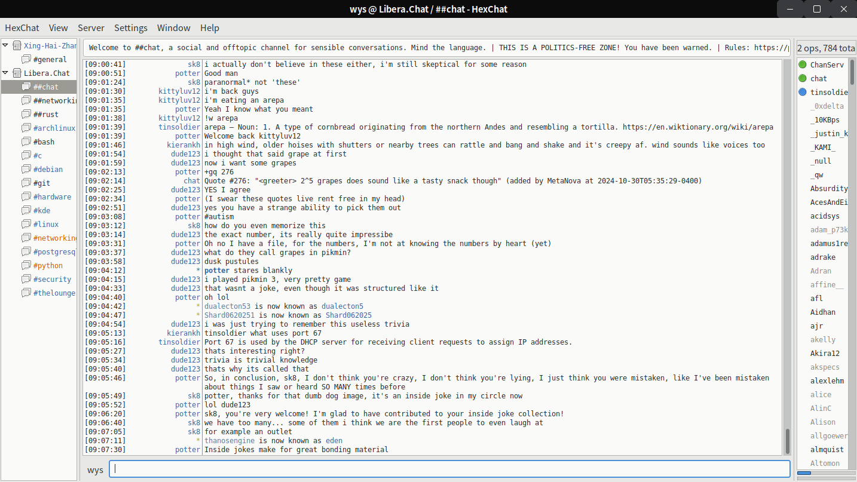Click the wys nickname button
The image size is (857, 482).
96,469
